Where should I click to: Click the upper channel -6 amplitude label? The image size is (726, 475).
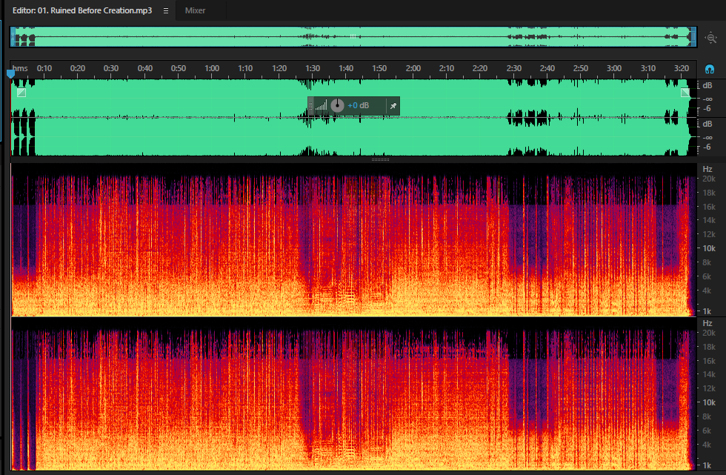(707, 108)
